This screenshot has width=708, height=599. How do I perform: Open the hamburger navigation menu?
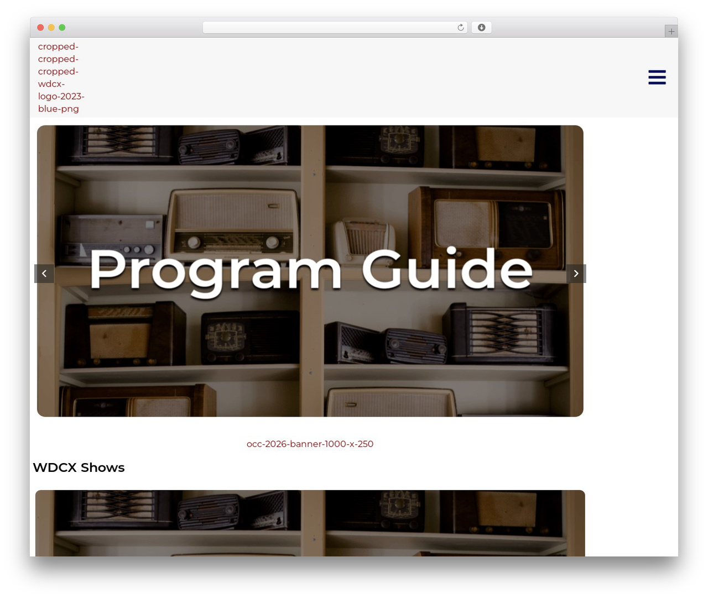click(x=657, y=77)
